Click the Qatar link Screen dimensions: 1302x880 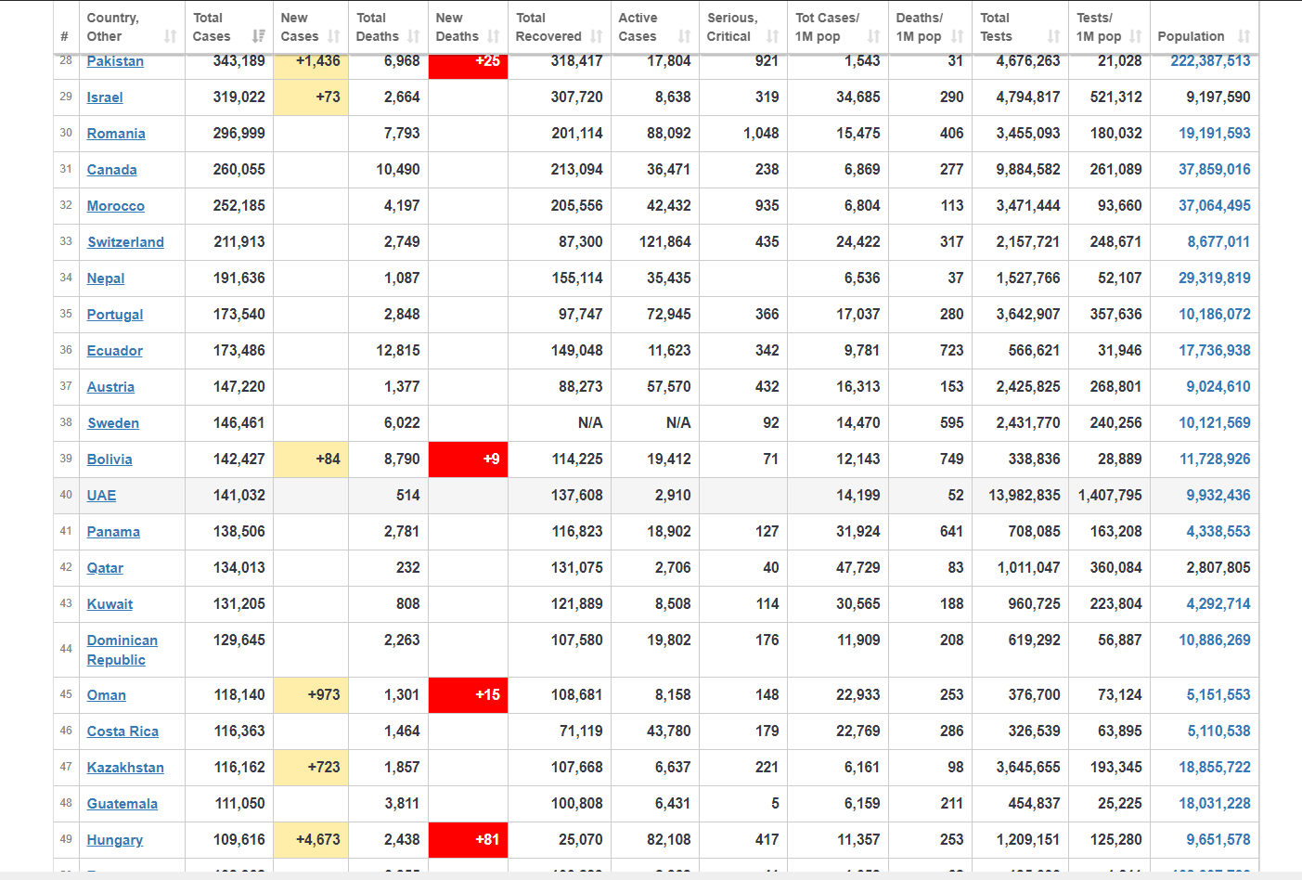(x=105, y=568)
